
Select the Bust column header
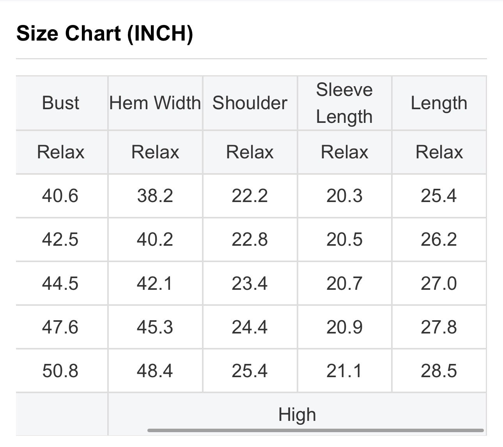60,103
